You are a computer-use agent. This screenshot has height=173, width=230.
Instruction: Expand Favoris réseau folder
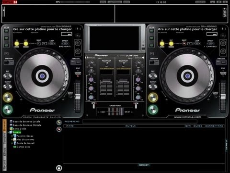(x=12, y=136)
